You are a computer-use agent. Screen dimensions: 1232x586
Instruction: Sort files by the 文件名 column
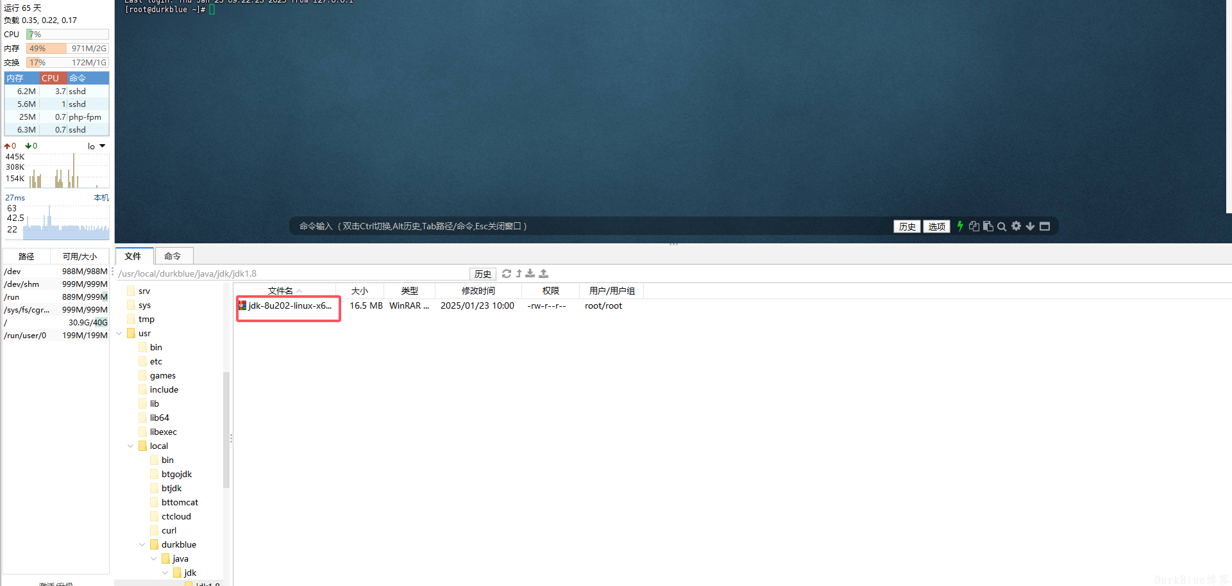click(285, 291)
